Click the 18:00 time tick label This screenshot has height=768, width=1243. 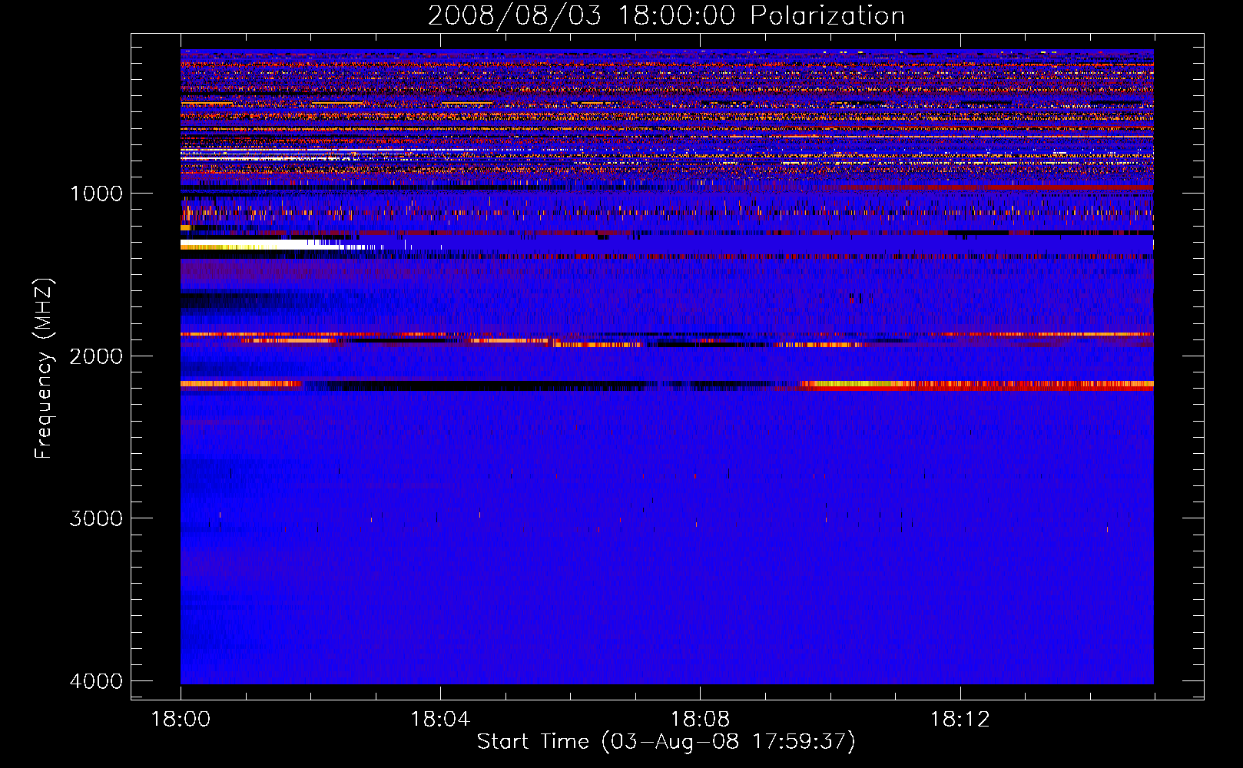point(181,720)
